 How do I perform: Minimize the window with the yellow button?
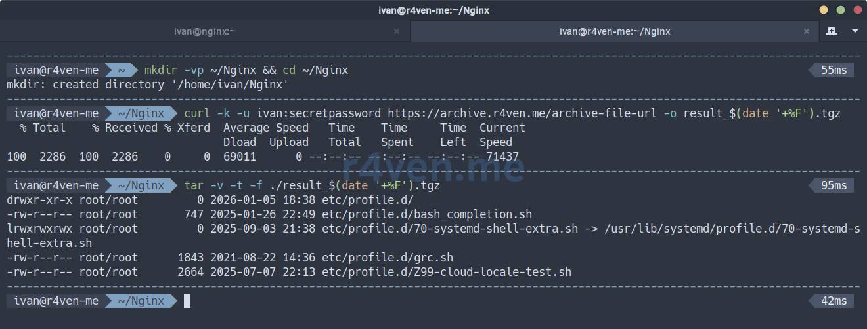coord(824,10)
